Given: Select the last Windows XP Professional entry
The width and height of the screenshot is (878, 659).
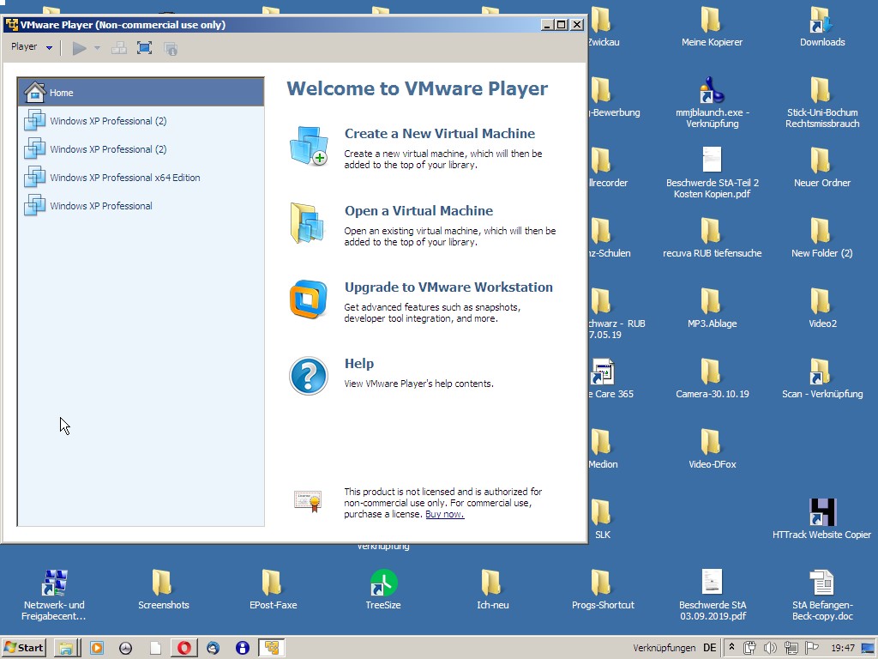Looking at the screenshot, I should click(100, 206).
